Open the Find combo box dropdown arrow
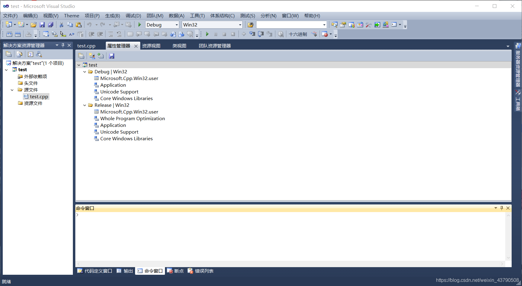522x286 pixels. [324, 25]
